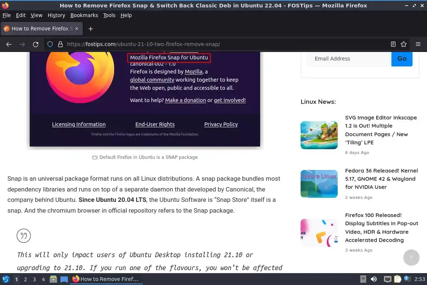Open the View menu

(36, 15)
